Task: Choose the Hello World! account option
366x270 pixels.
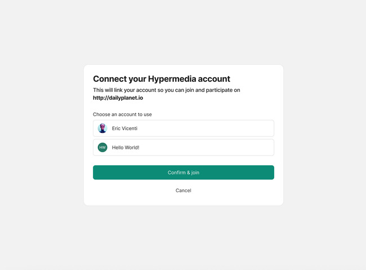Action: pyautogui.click(x=184, y=147)
